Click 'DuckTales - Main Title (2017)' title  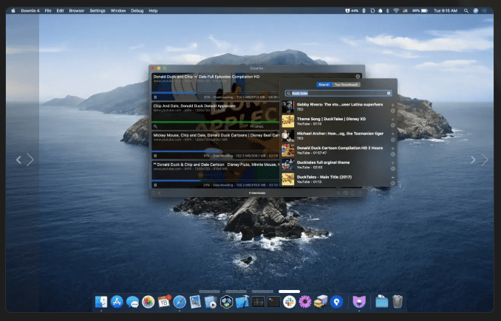324,177
